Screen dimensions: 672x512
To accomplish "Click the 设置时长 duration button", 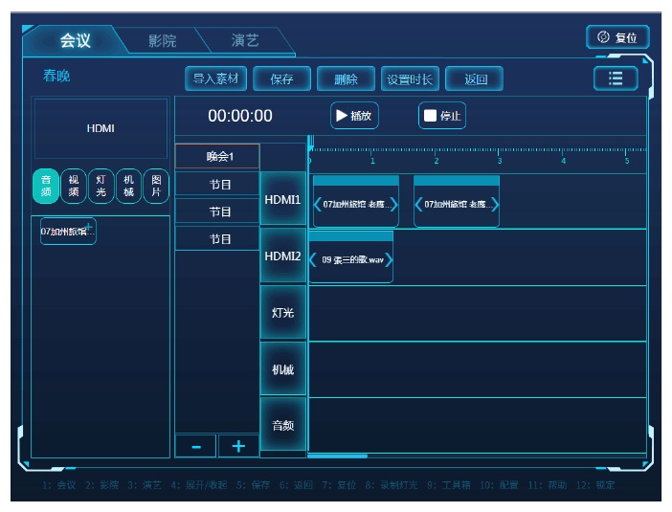I will (x=408, y=79).
